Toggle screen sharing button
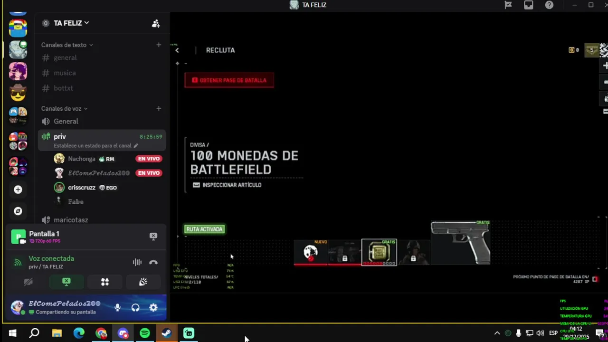 pos(66,282)
